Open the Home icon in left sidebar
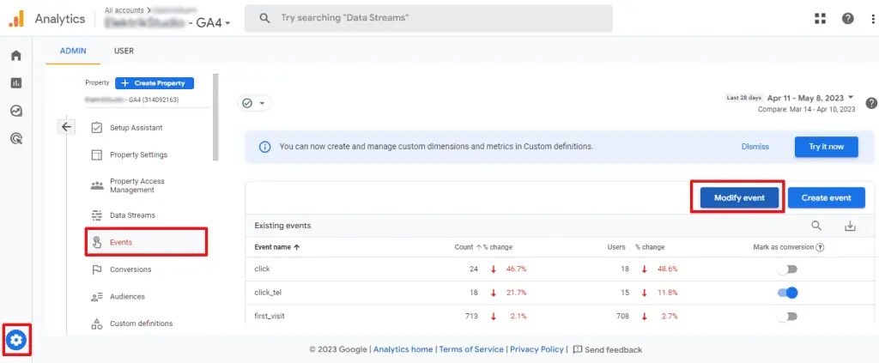This screenshot has width=879, height=363. [x=15, y=56]
